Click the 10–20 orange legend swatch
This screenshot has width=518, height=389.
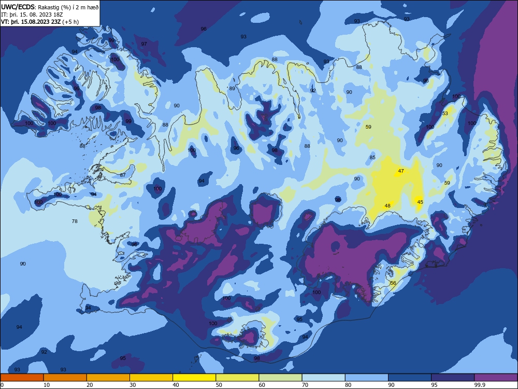coord(65,378)
